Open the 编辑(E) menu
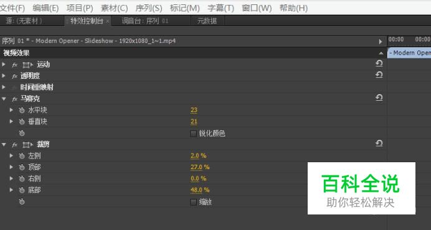 coord(45,8)
